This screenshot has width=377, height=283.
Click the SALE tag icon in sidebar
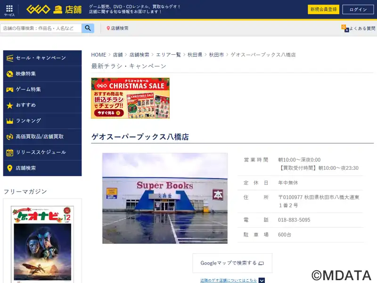click(x=9, y=58)
